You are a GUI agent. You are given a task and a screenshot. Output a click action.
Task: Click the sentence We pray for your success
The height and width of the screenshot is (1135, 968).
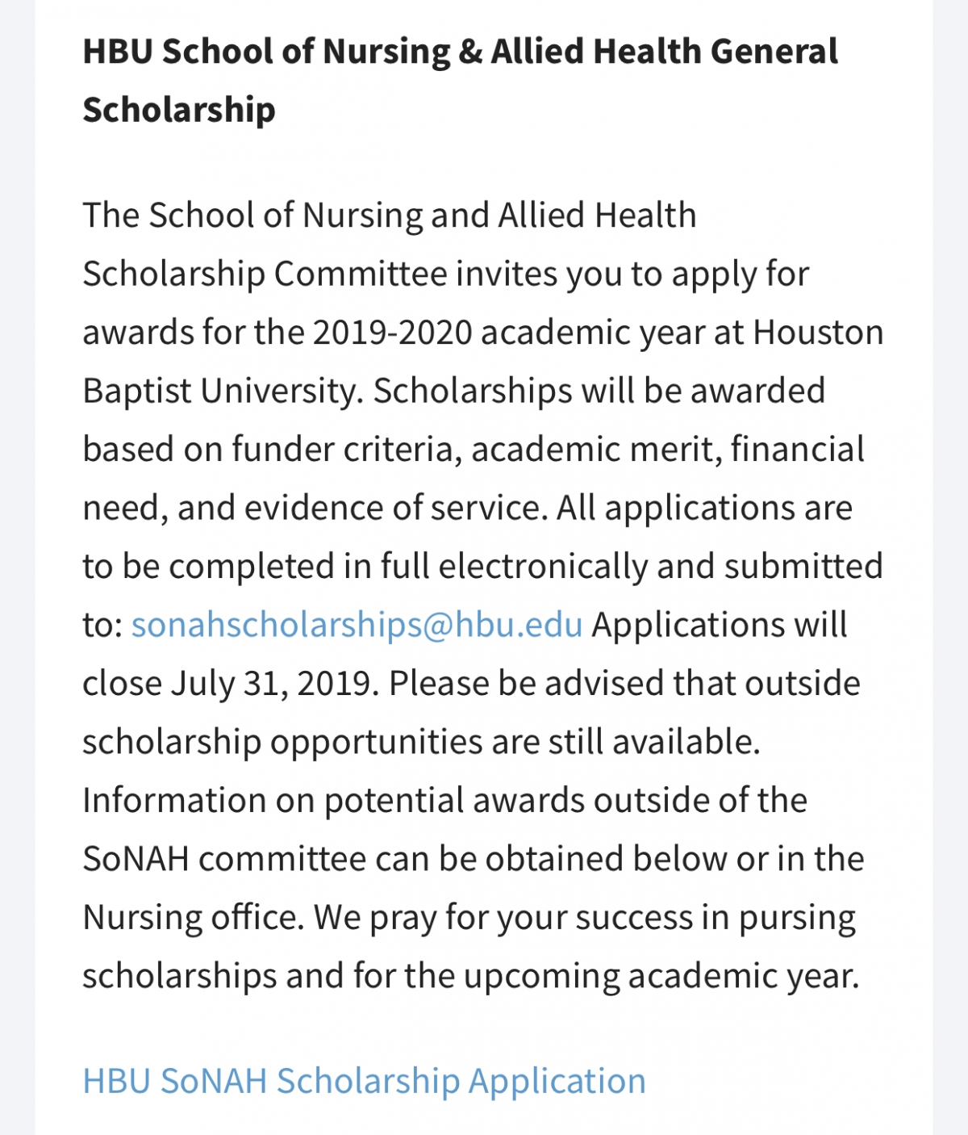pos(503,918)
